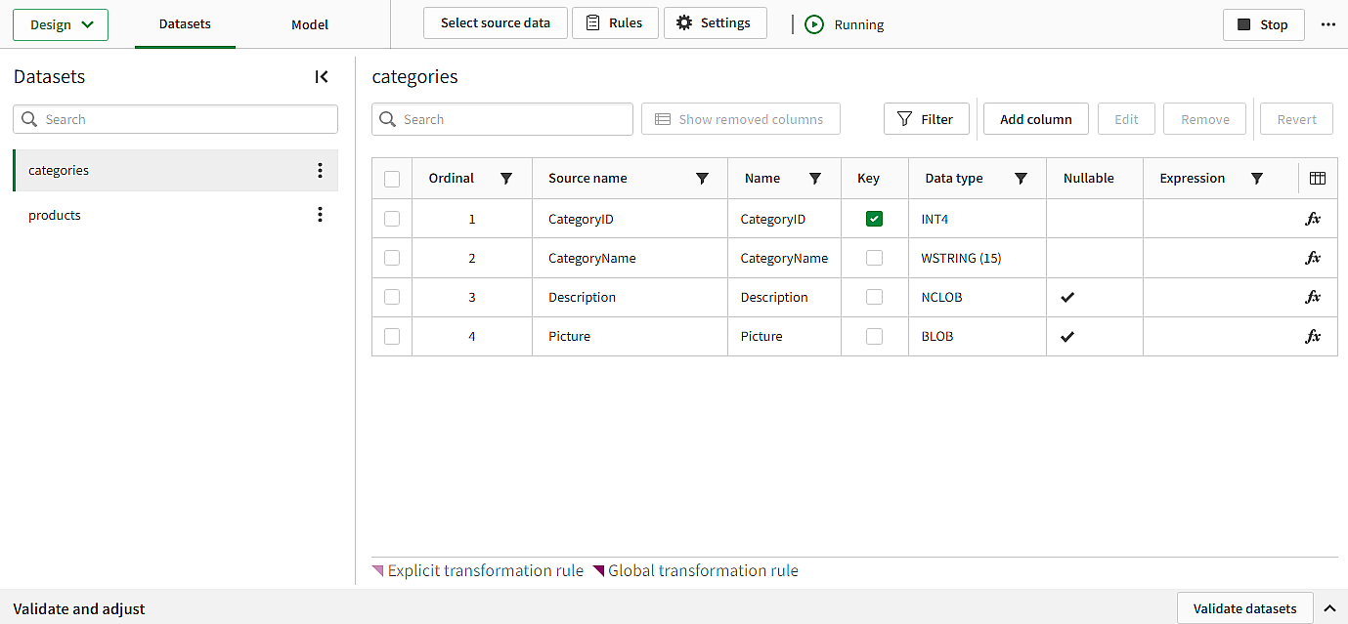Select the products dataset
Image resolution: width=1348 pixels, height=624 pixels.
click(55, 215)
